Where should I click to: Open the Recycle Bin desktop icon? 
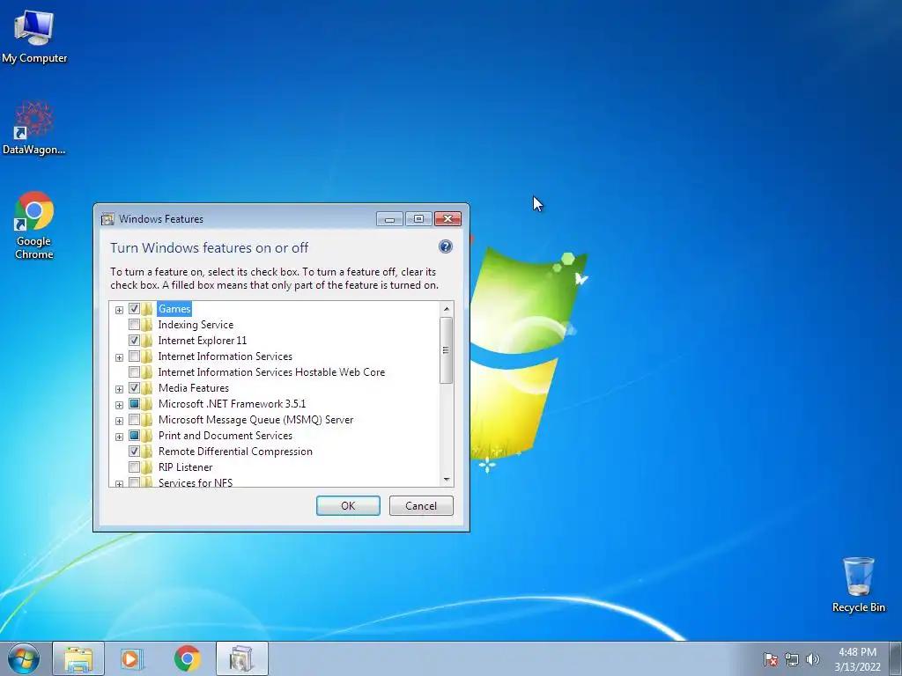[x=858, y=584]
